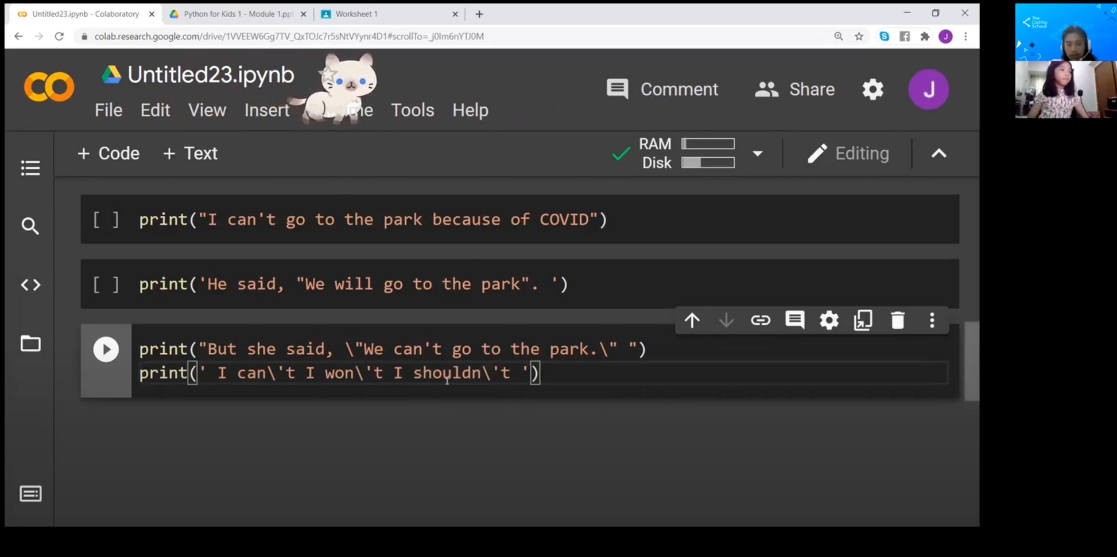Click the Share button

(x=795, y=89)
